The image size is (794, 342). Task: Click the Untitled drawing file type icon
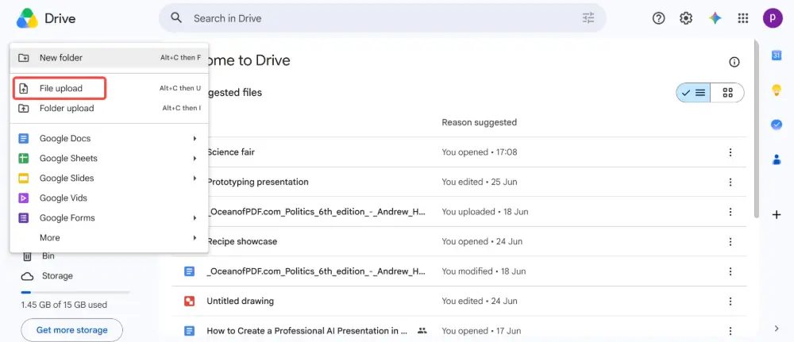[x=190, y=302]
